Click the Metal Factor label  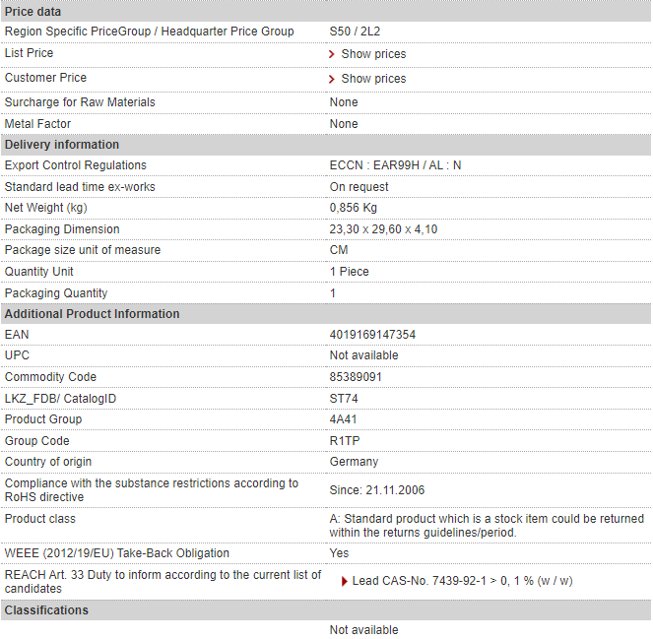pos(37,124)
